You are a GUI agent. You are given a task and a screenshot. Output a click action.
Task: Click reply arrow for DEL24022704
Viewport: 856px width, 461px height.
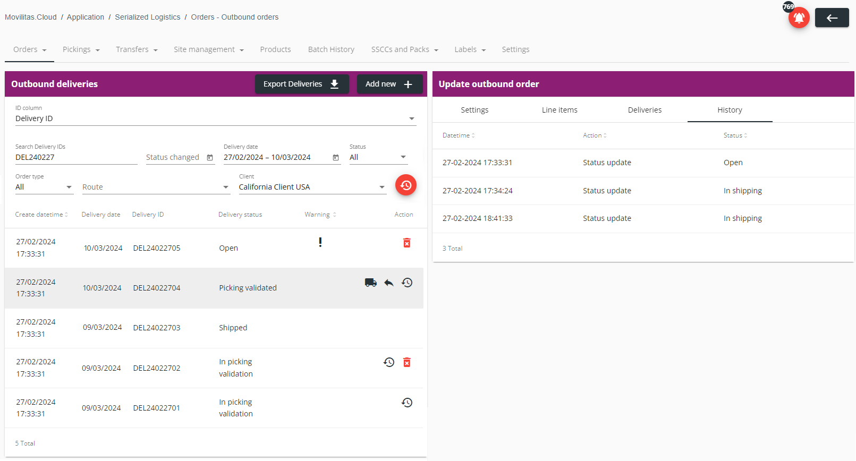(389, 283)
